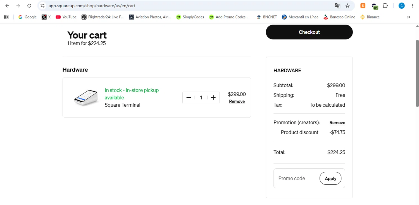Click the HARDWARE summary panel title
The height and width of the screenshot is (205, 419).
[287, 71]
